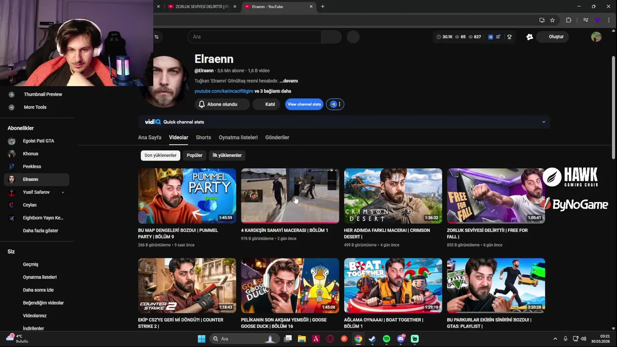
Task: Expand vidIQ Quick channel stats panel
Action: point(544,122)
